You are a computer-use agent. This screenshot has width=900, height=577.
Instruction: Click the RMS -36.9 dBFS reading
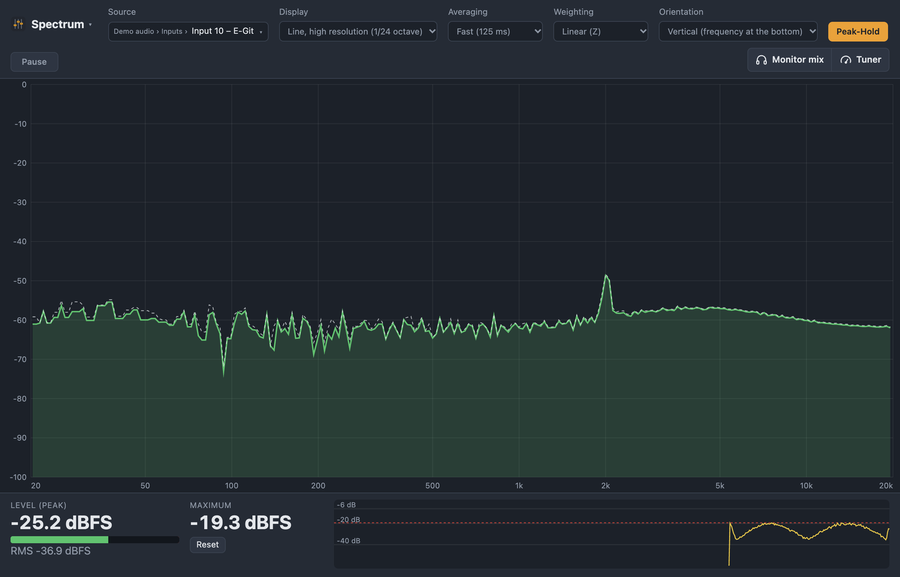[x=51, y=551]
